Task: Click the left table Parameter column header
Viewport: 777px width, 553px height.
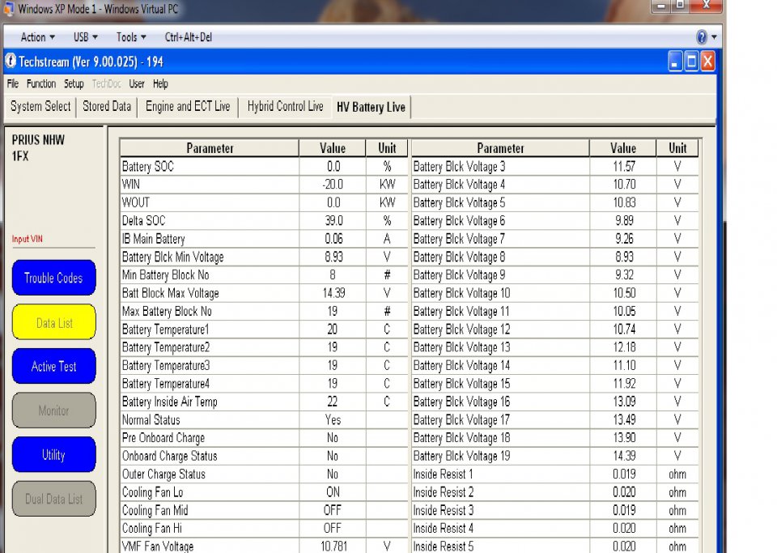Action: 210,148
